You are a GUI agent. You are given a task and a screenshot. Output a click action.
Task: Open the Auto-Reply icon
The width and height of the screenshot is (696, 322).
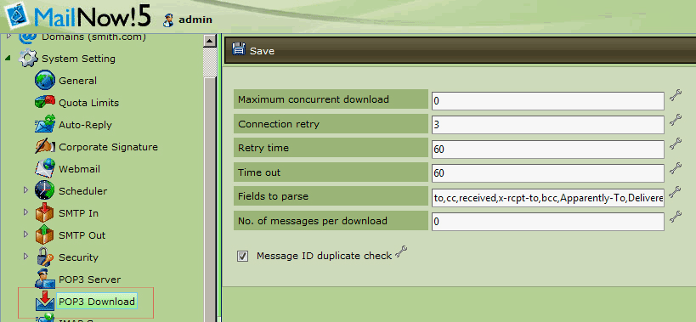45,124
